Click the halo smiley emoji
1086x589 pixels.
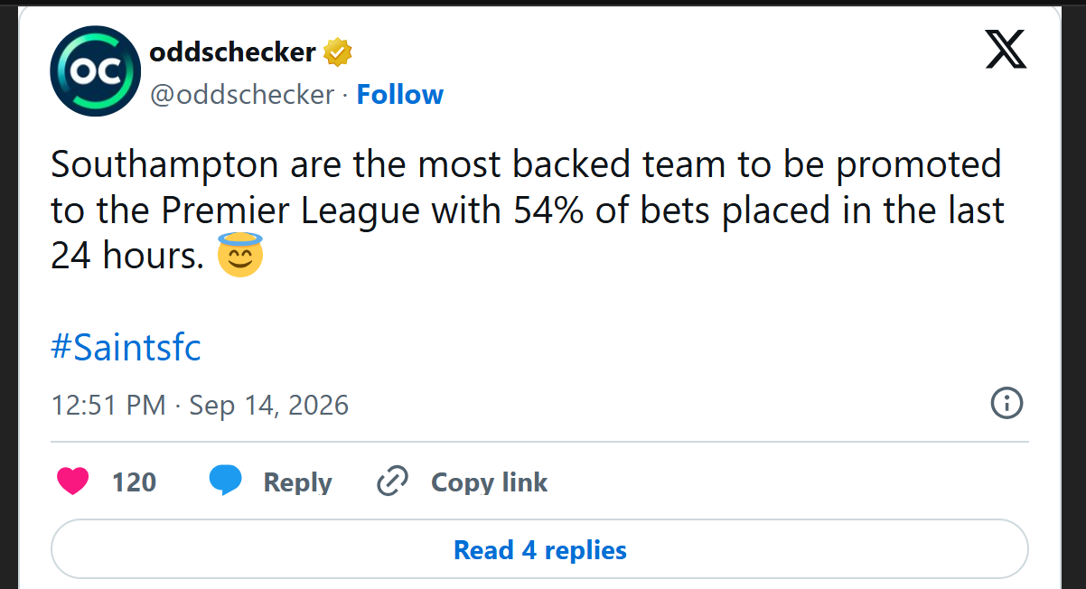pyautogui.click(x=240, y=257)
